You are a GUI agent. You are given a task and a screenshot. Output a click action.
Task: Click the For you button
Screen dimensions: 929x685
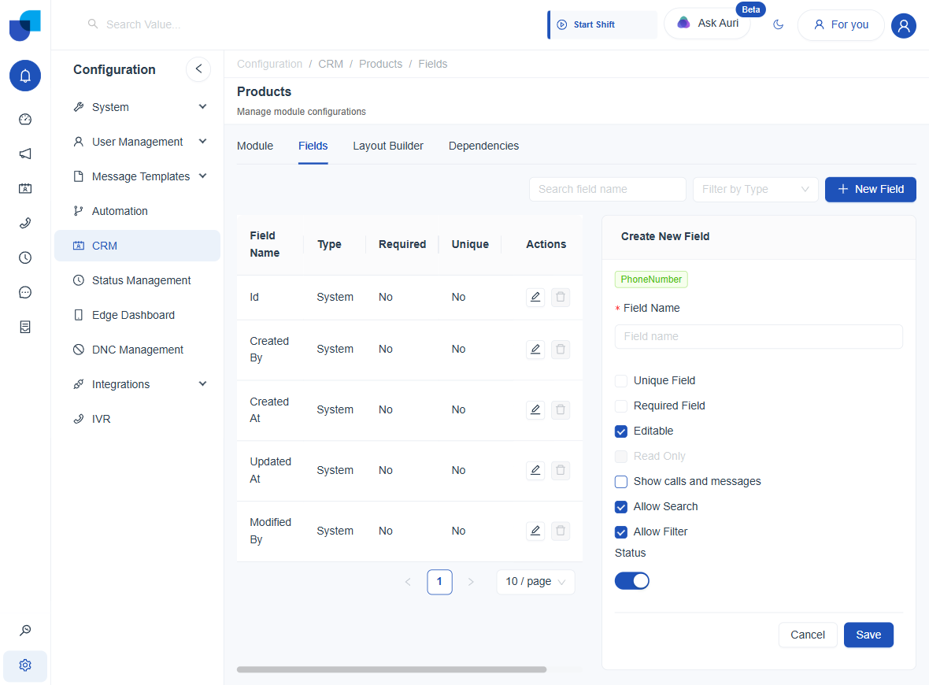[x=841, y=25]
